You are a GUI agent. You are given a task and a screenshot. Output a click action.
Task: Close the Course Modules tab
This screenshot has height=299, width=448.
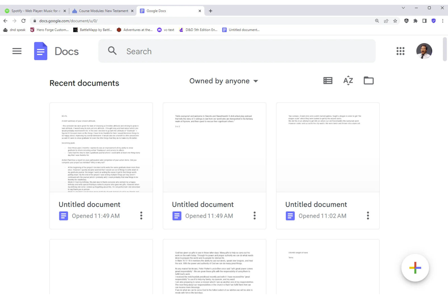point(132,11)
